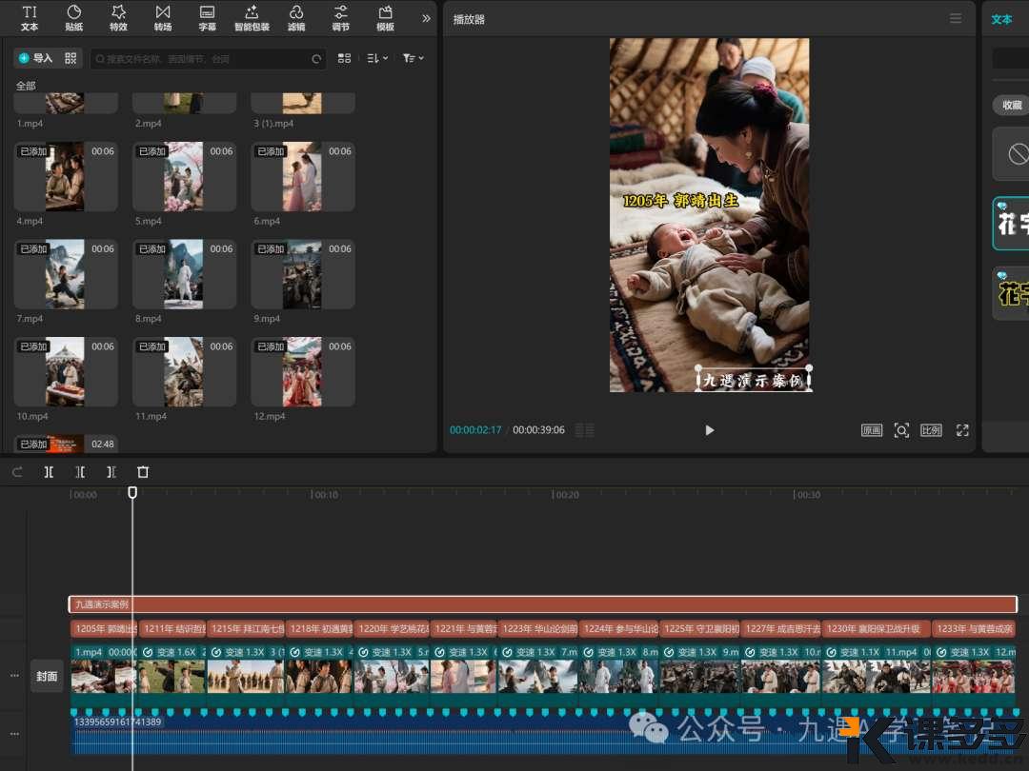Click the delete trash icon above timeline

click(143, 472)
